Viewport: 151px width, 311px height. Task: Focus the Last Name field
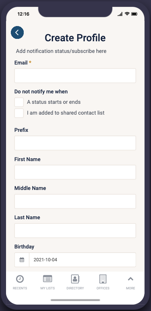75,230
